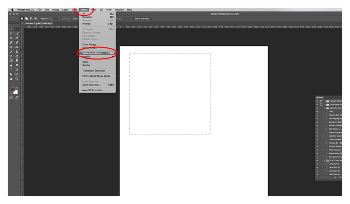350x204 pixels.
Task: Choose Inverse from Select menu
Action: pyautogui.click(x=97, y=24)
